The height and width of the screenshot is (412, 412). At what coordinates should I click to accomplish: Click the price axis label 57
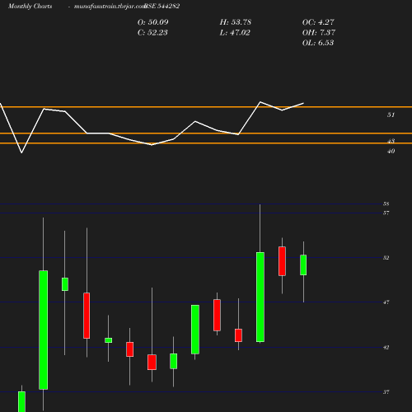pos(386,213)
